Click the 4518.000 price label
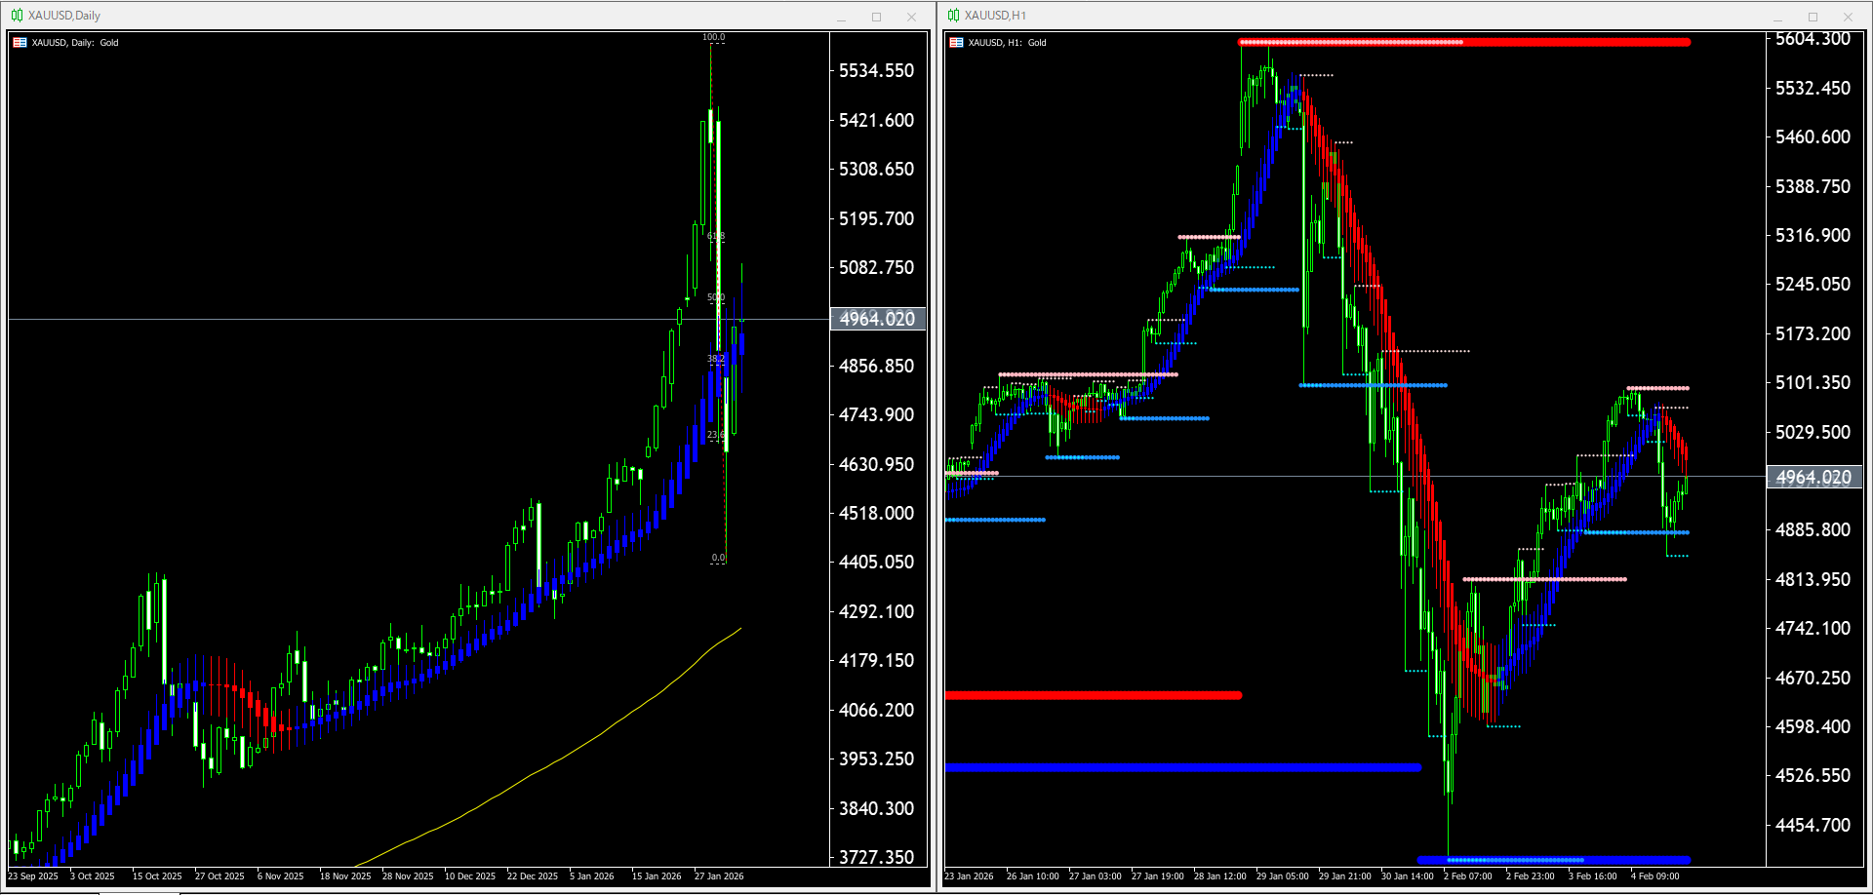Image resolution: width=1873 pixels, height=895 pixels. tap(876, 513)
